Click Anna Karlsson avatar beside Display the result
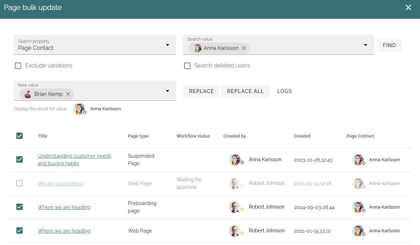 (x=79, y=109)
